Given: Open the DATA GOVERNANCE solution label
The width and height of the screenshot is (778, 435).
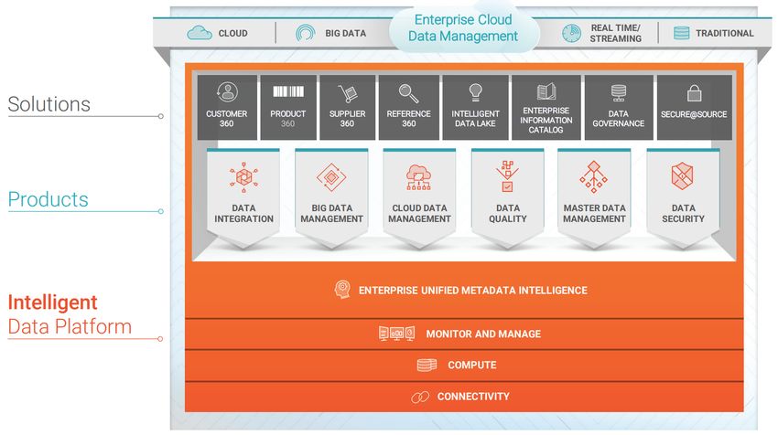Looking at the screenshot, I should pyautogui.click(x=618, y=119).
